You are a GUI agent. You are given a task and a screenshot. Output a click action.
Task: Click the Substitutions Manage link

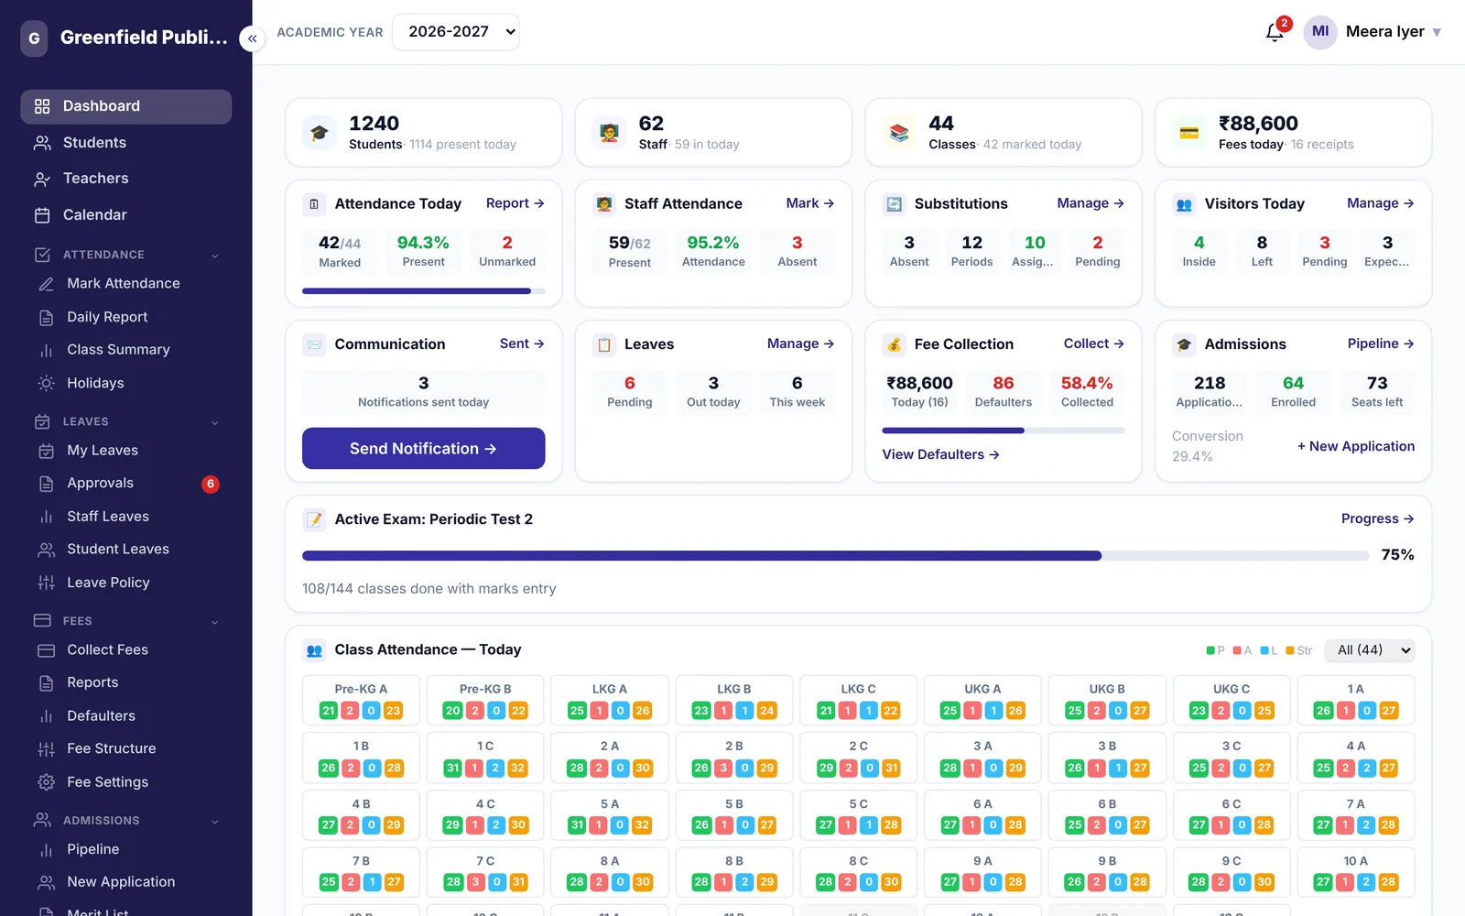1091,203
